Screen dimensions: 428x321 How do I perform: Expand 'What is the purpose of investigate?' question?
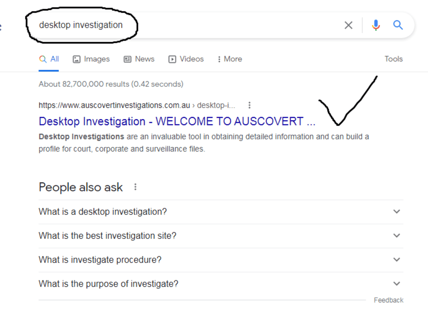[x=221, y=284]
